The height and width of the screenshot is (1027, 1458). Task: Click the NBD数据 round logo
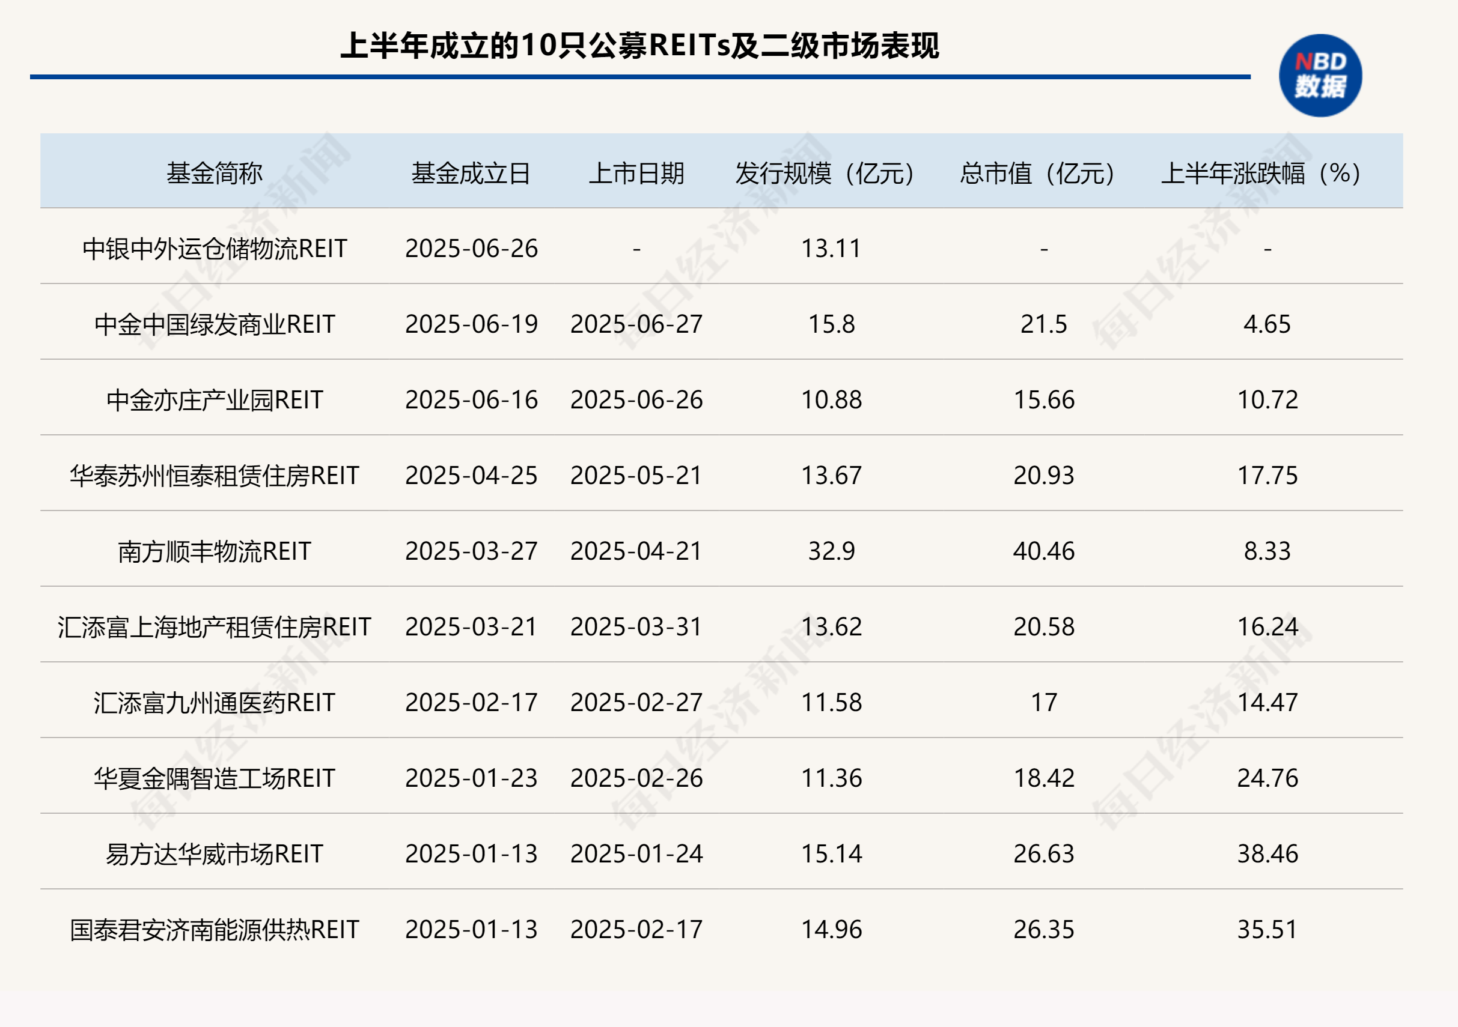pos(1320,76)
